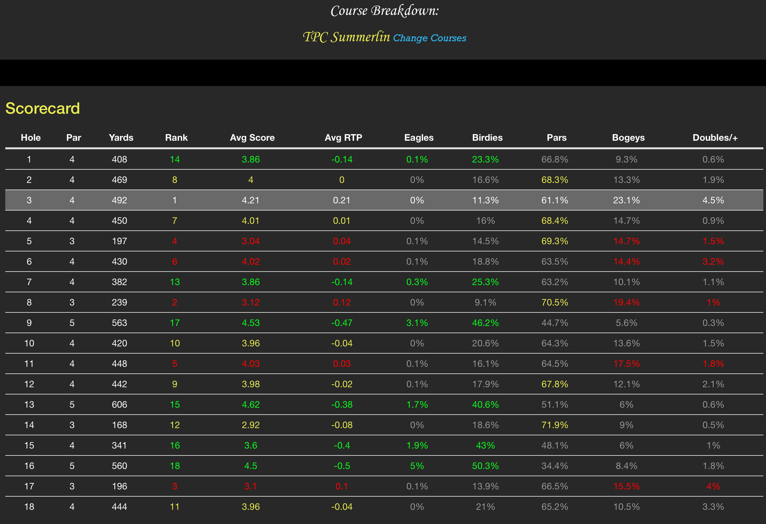Click the 43% birdies value

click(485, 445)
